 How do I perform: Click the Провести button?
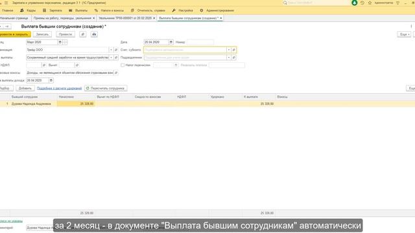[65, 34]
